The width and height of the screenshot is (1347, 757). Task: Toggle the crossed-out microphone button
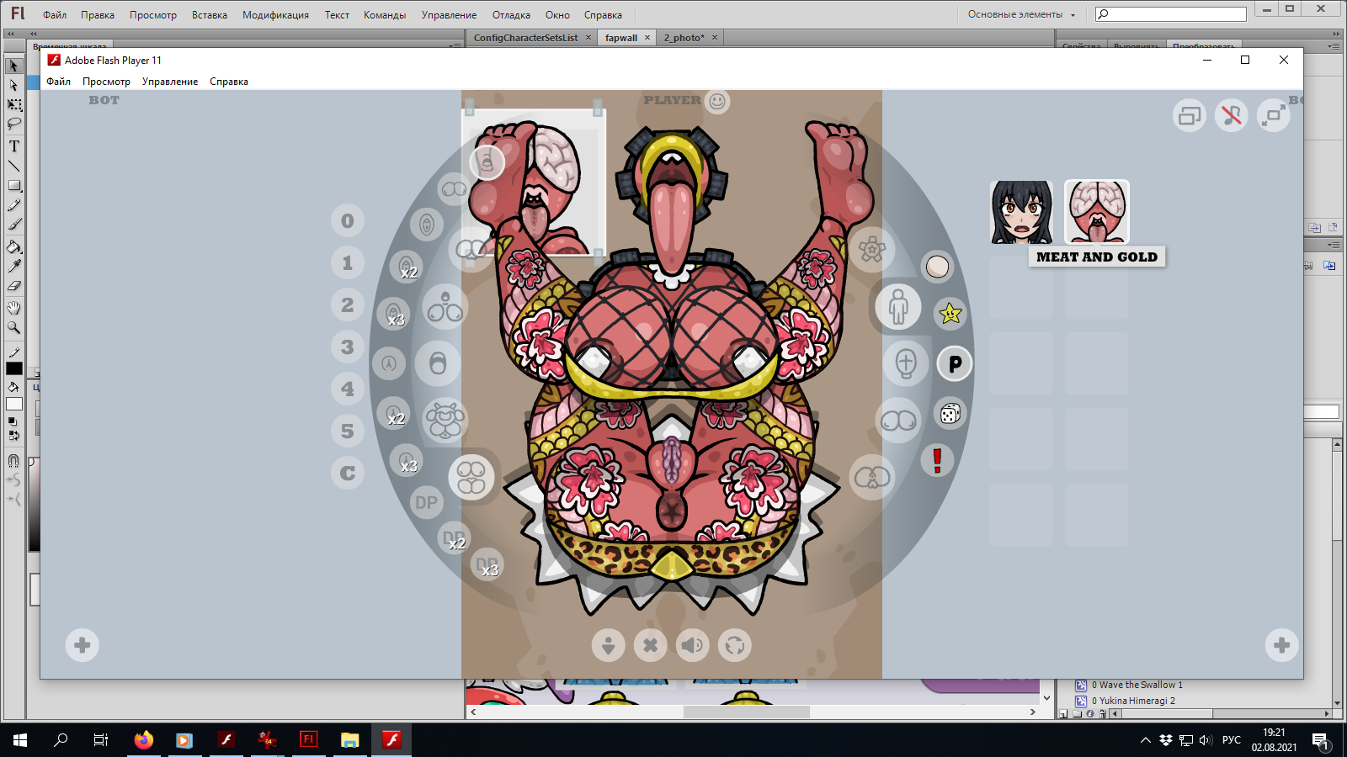[x=1232, y=115]
